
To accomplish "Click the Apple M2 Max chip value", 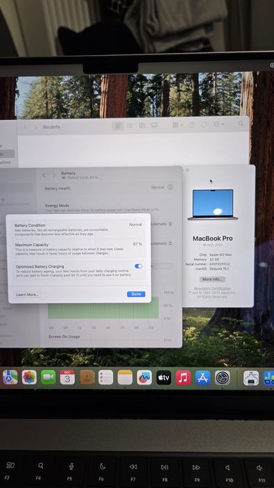I will [220, 254].
